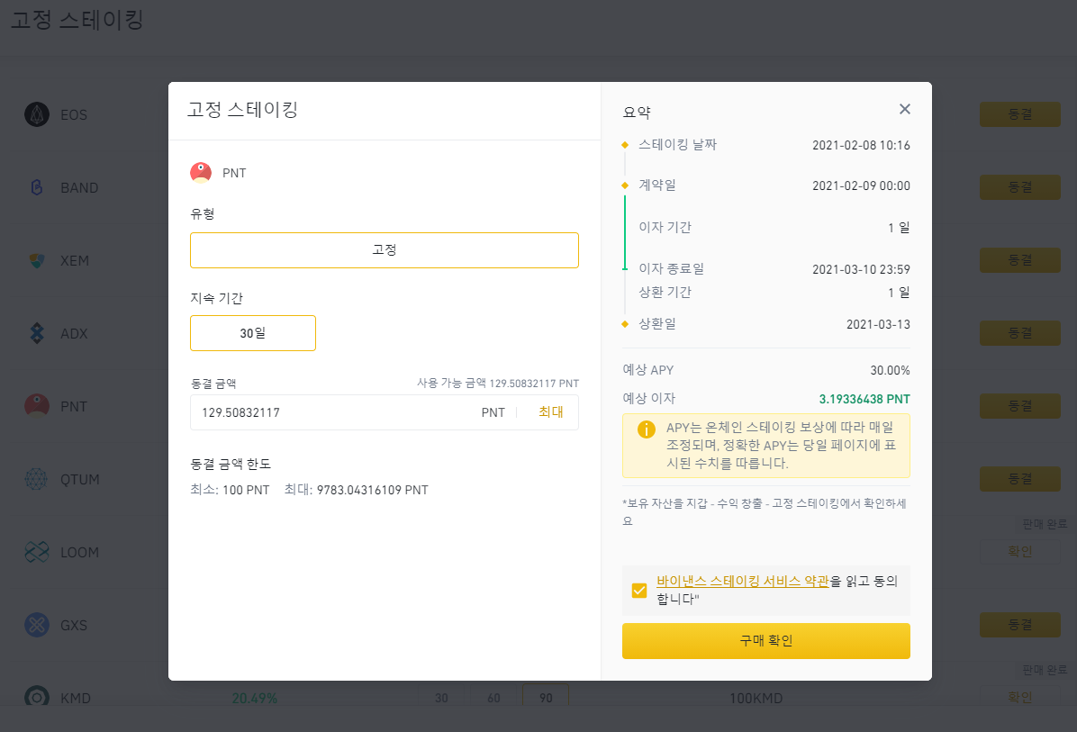This screenshot has width=1077, height=732.
Task: Click GXS coin icon in background list
Action: 36,625
